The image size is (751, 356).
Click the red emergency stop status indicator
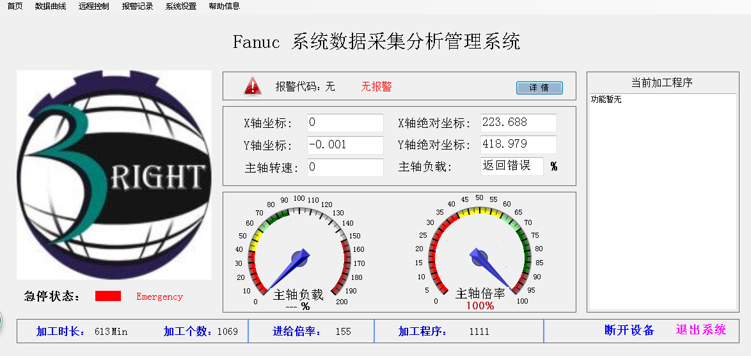click(x=107, y=296)
